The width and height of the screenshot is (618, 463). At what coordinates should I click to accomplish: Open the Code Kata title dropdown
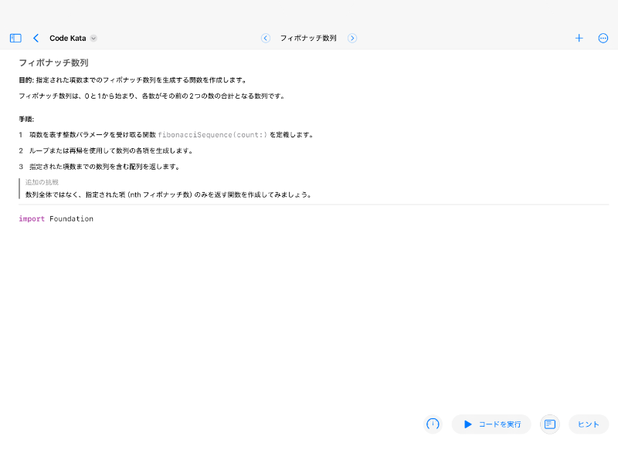93,38
